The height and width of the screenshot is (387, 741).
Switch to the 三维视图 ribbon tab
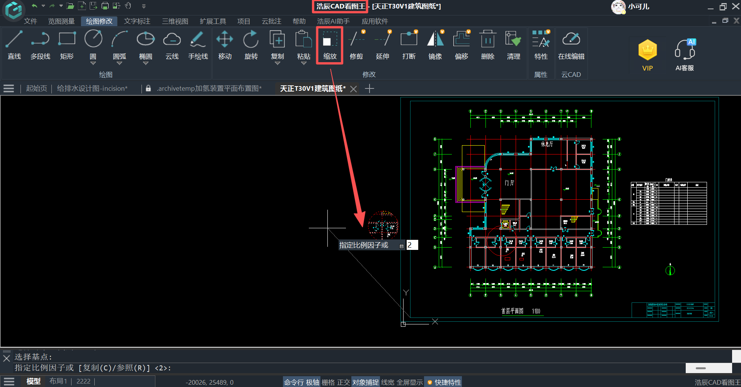[x=175, y=21]
